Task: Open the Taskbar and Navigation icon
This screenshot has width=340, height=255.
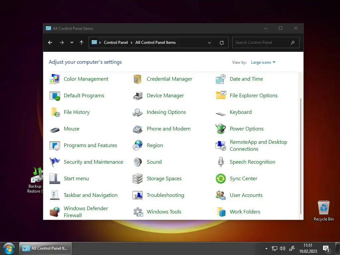Action: click(55, 195)
